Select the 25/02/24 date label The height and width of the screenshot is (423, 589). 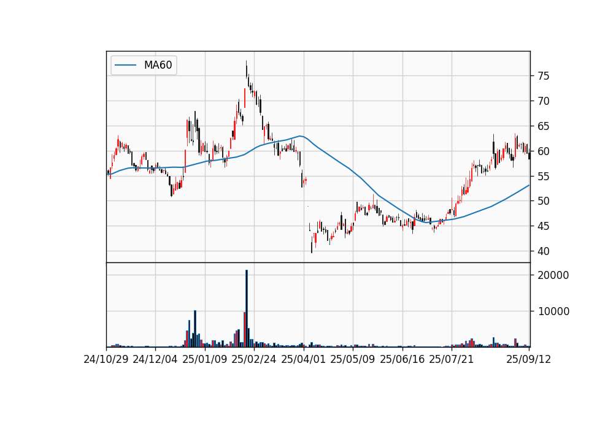tap(254, 359)
